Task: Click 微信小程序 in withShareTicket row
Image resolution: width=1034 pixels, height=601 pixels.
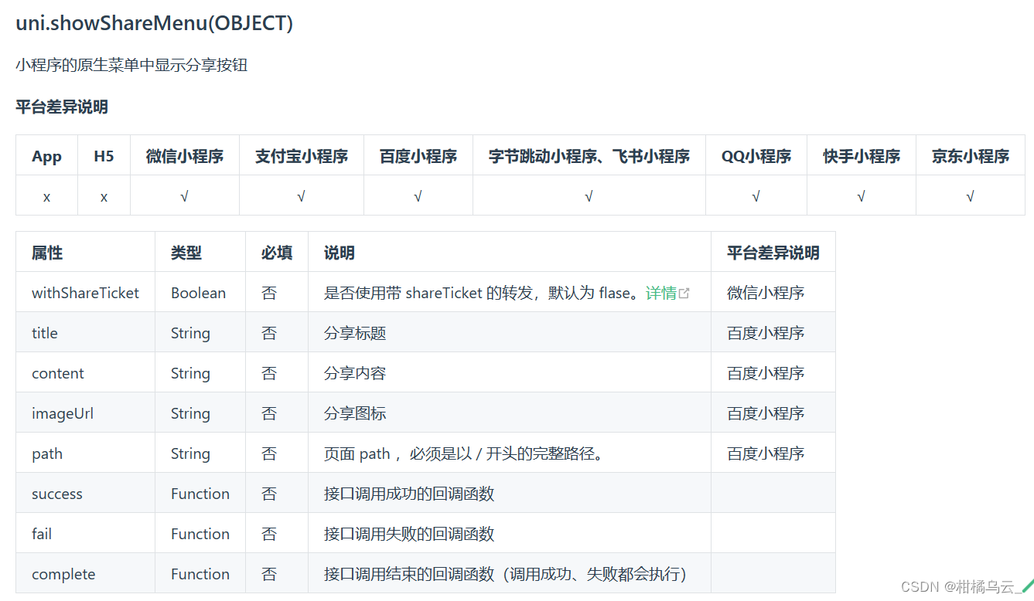Action: [766, 293]
